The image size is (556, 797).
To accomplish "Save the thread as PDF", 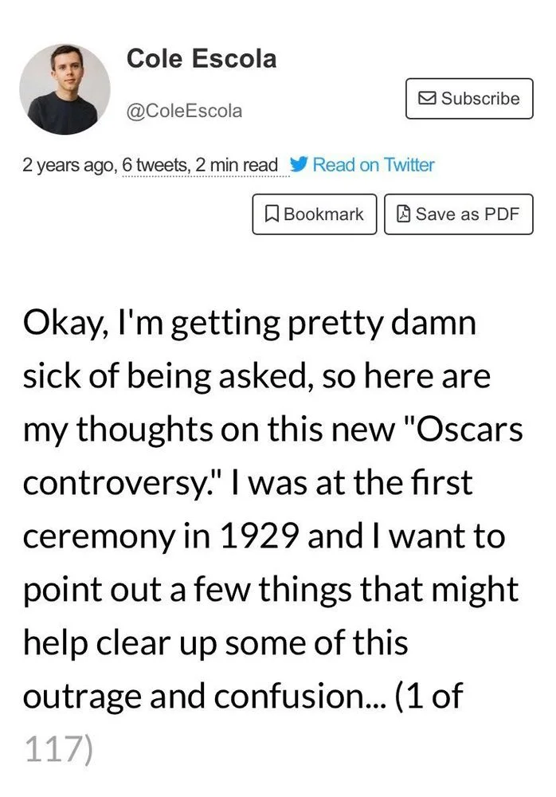I will 459,214.
